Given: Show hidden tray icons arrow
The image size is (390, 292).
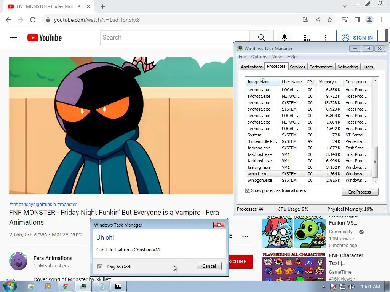Looking at the screenshot, I should [x=324, y=287].
